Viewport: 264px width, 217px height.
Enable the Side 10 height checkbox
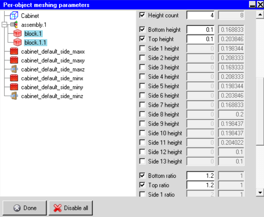tap(142, 133)
